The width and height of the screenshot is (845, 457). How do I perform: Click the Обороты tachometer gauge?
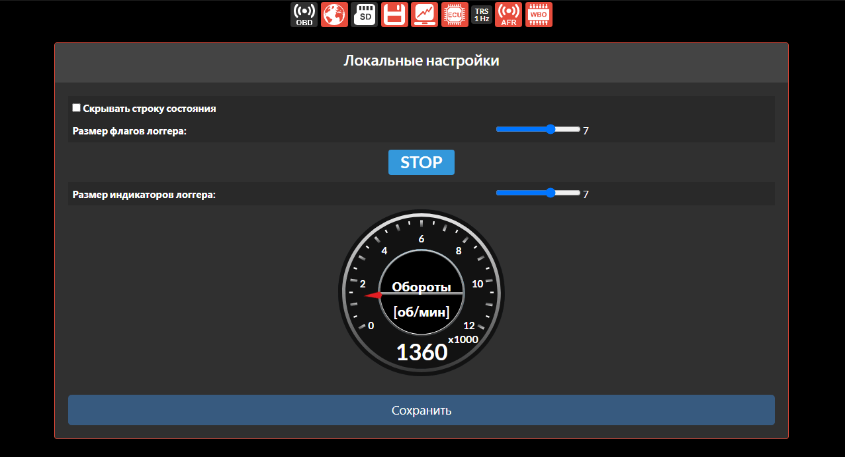tap(422, 293)
